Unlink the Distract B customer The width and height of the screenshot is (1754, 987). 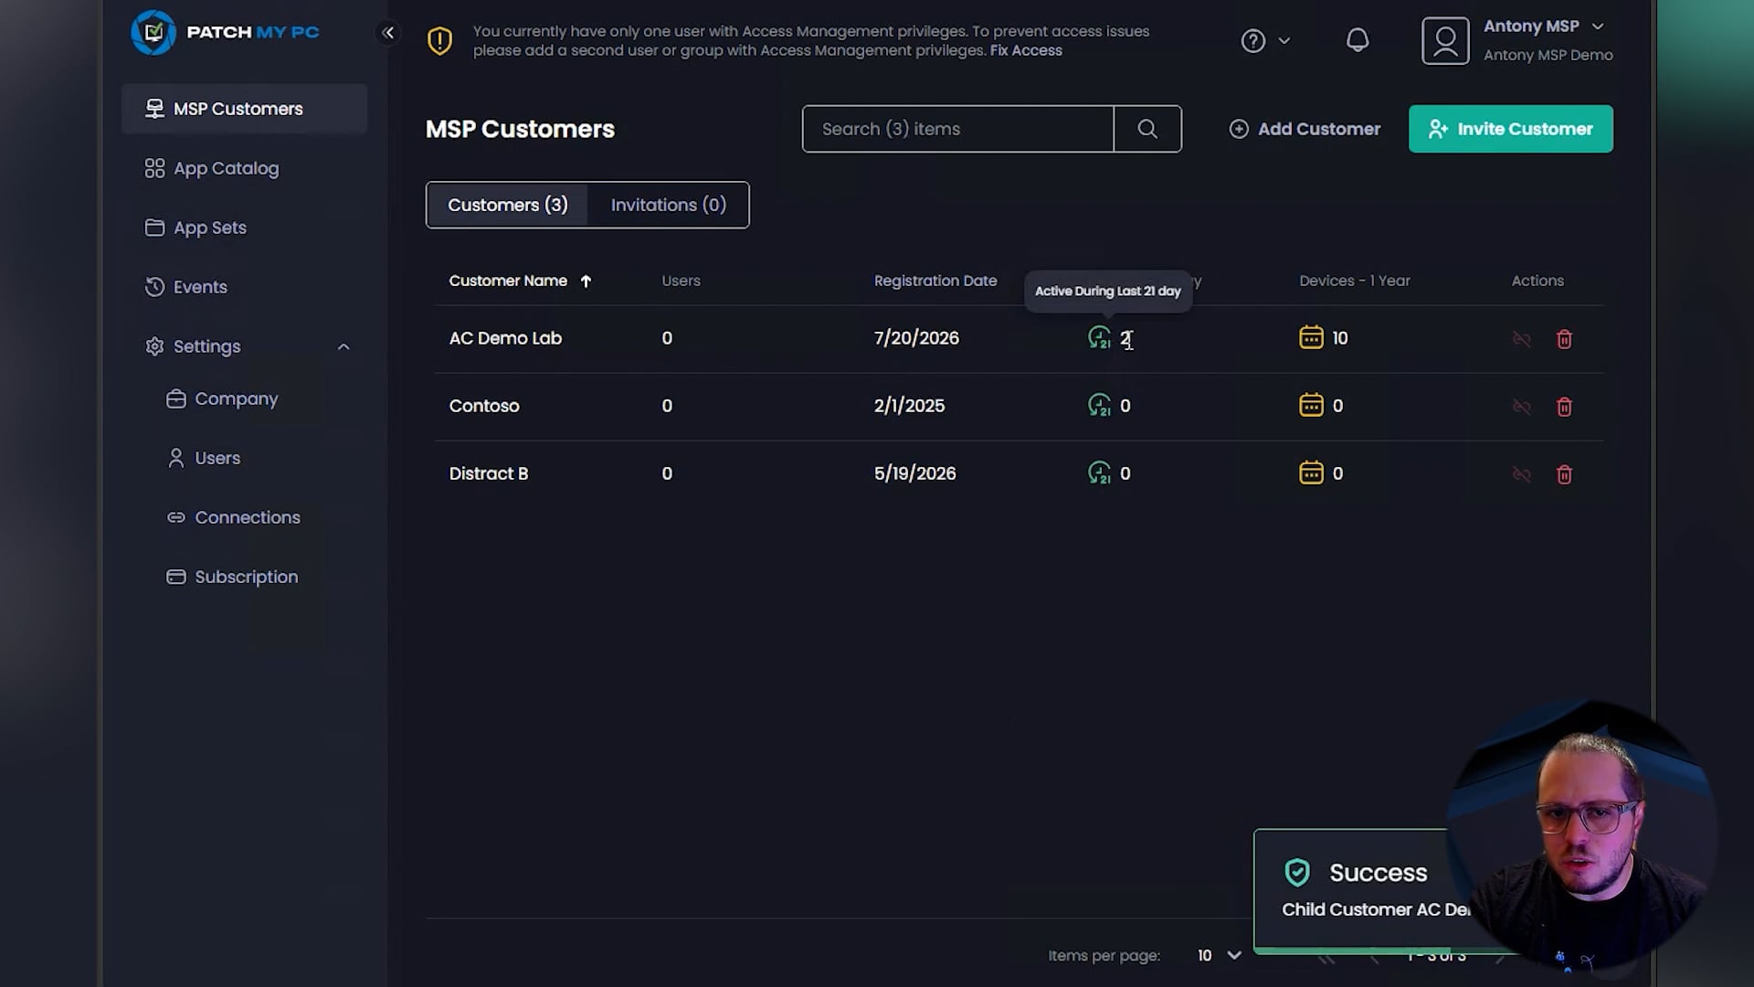coord(1521,474)
